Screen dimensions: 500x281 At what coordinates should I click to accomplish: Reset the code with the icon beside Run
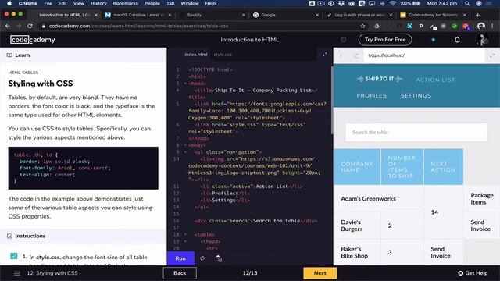202,258
